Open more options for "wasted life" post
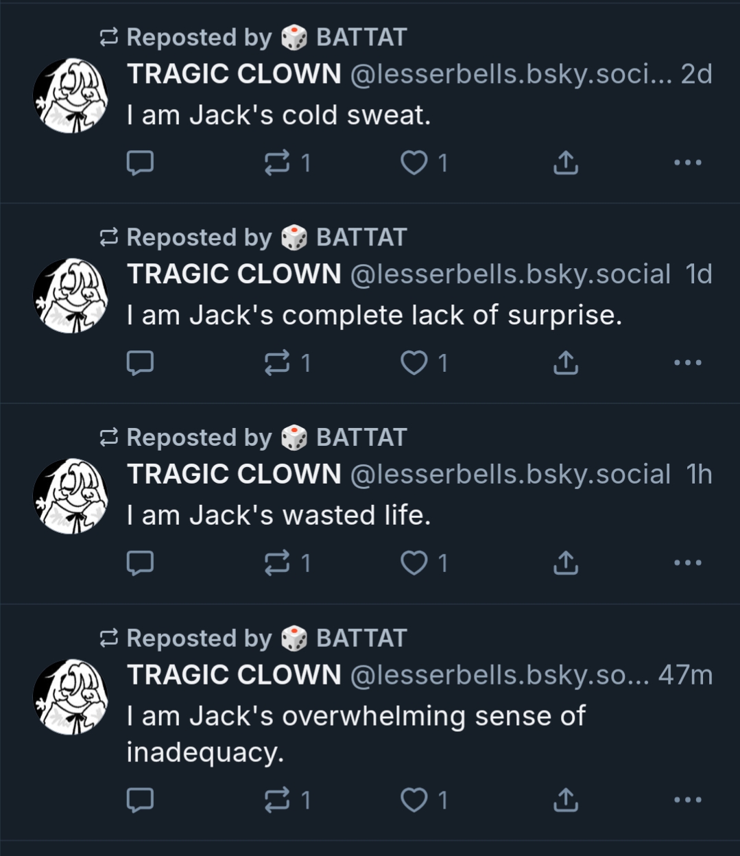This screenshot has width=740, height=856. [687, 563]
